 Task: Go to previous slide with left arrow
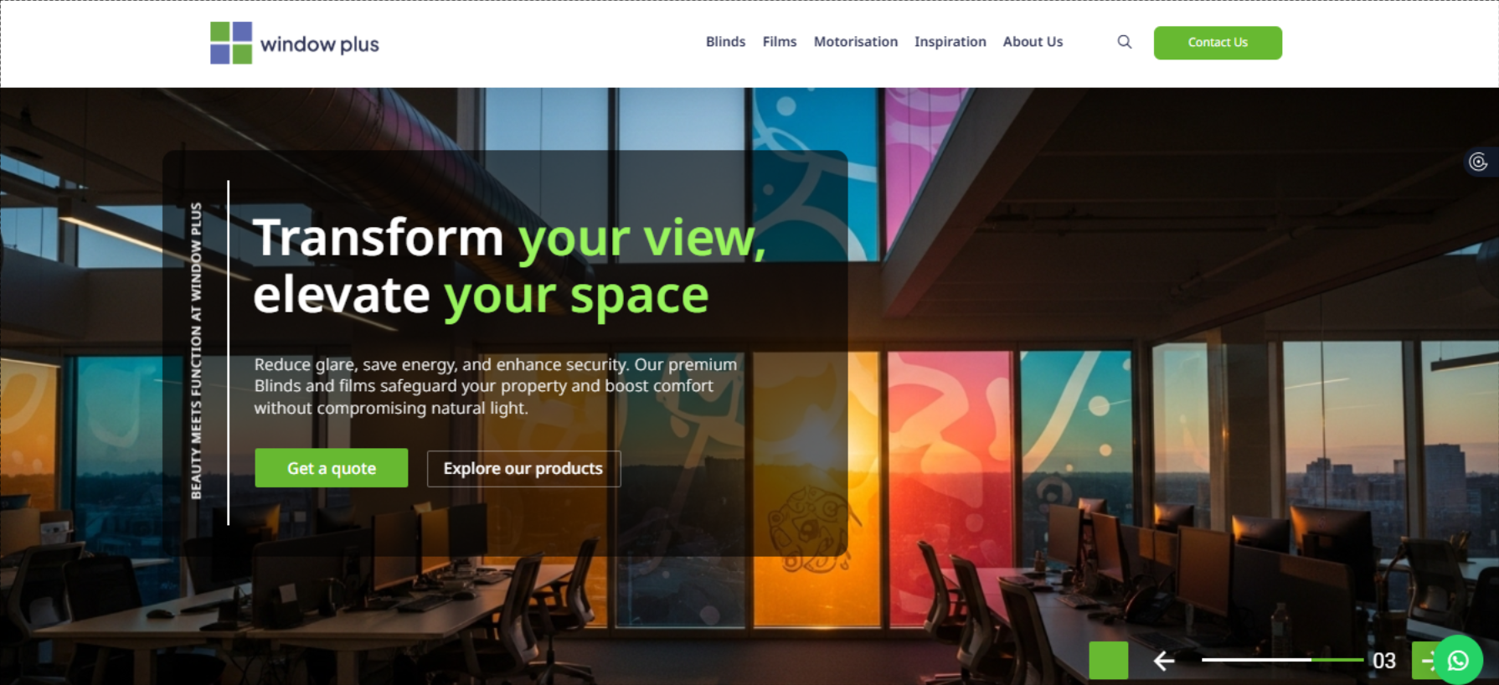1163,661
